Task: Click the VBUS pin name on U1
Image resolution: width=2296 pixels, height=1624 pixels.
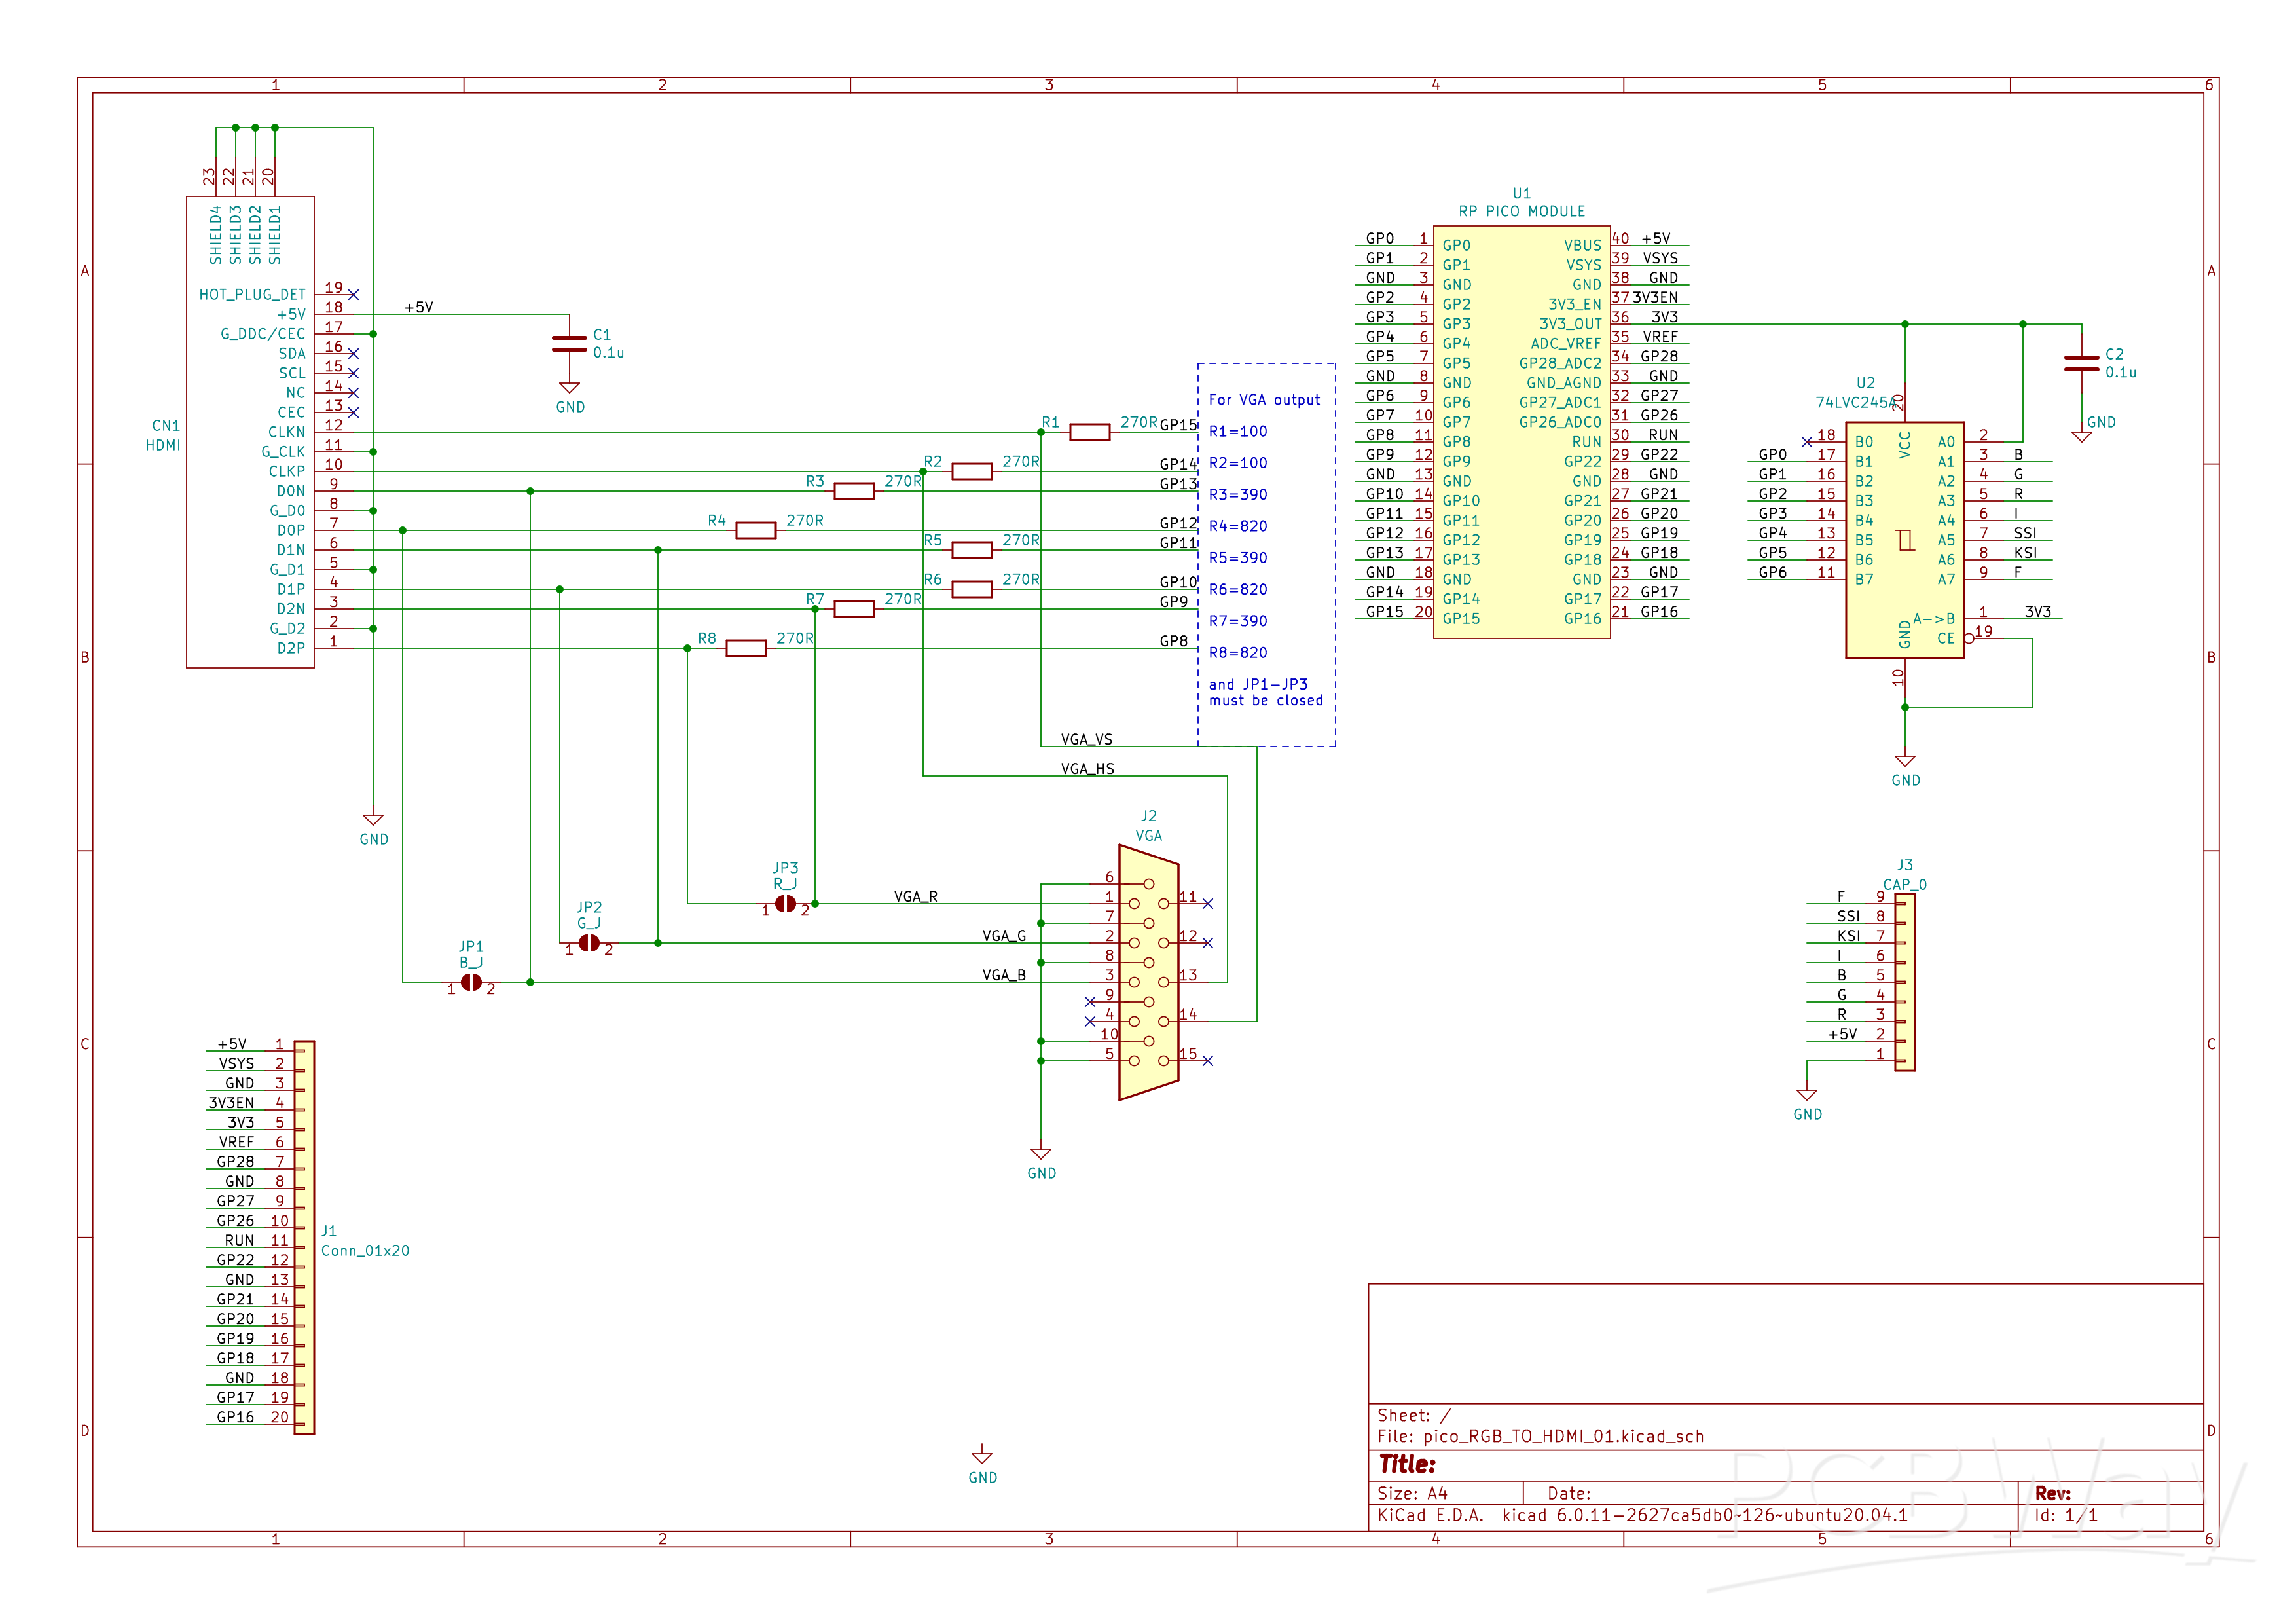Action: pos(1582,246)
